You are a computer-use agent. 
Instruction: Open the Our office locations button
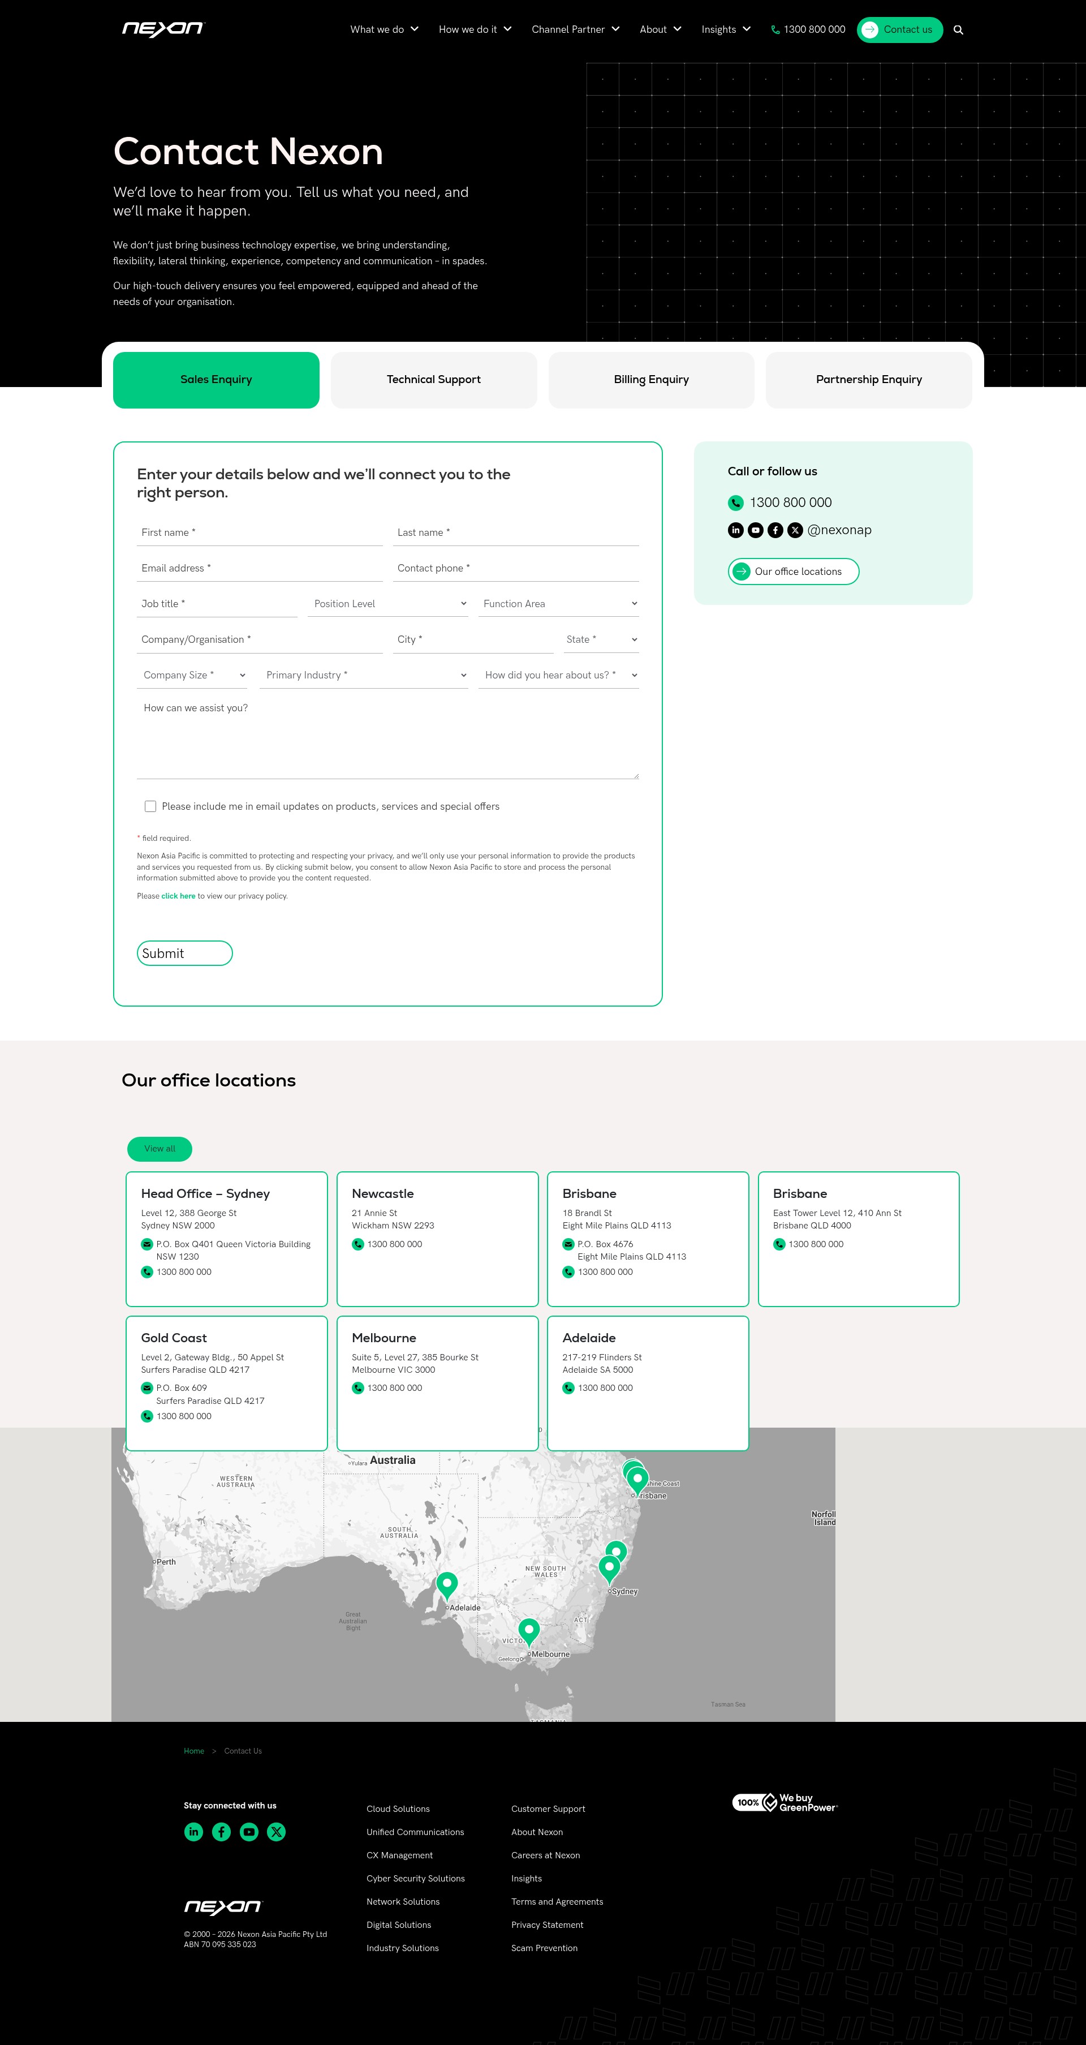pyautogui.click(x=793, y=572)
